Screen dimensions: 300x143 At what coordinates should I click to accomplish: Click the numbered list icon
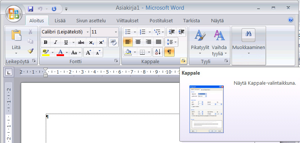(x=143, y=32)
